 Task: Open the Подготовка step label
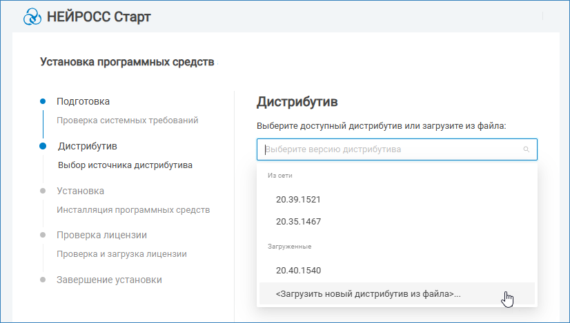coord(83,101)
